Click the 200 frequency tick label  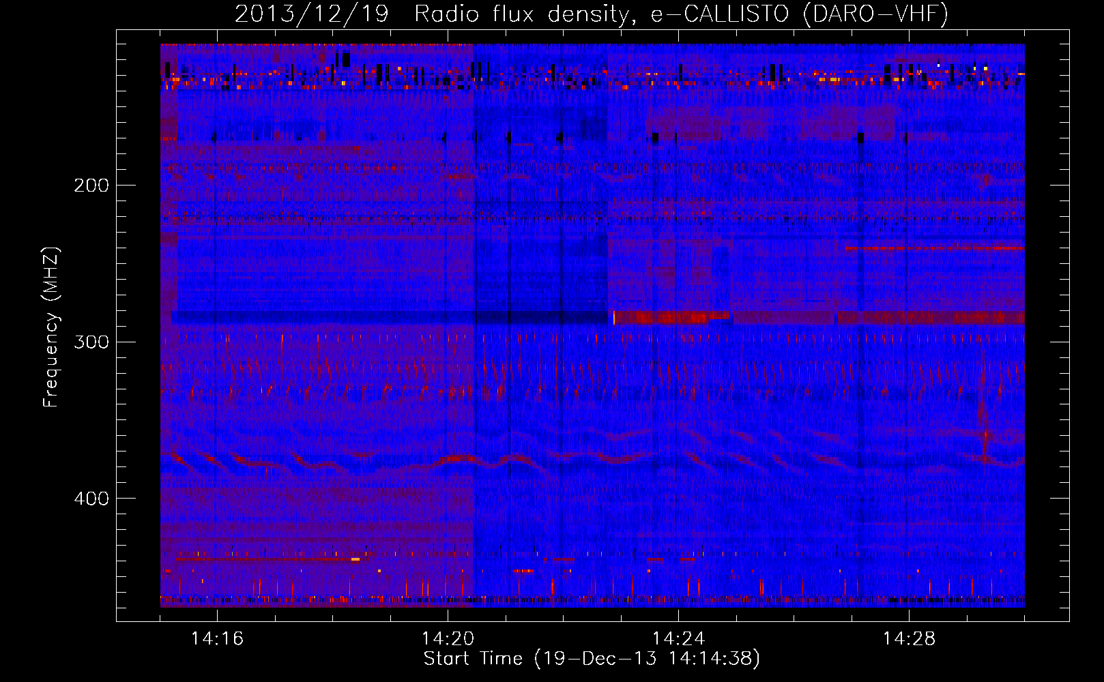tap(91, 186)
